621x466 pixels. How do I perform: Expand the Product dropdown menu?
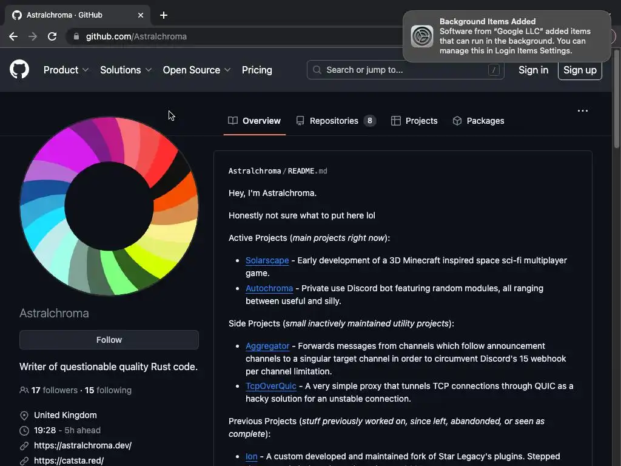(65, 70)
